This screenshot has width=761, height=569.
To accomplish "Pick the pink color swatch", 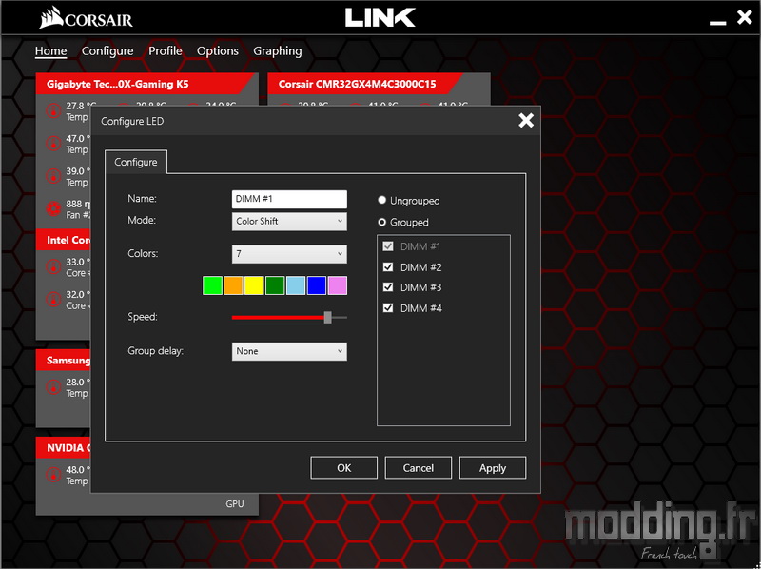I will (338, 285).
